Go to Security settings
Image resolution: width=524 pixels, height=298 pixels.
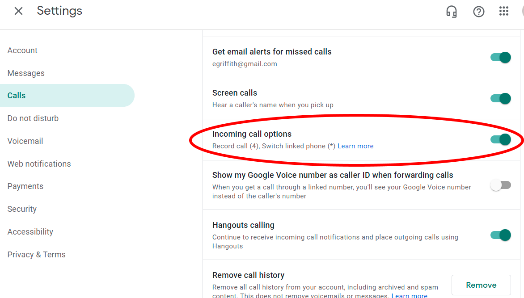click(x=22, y=209)
